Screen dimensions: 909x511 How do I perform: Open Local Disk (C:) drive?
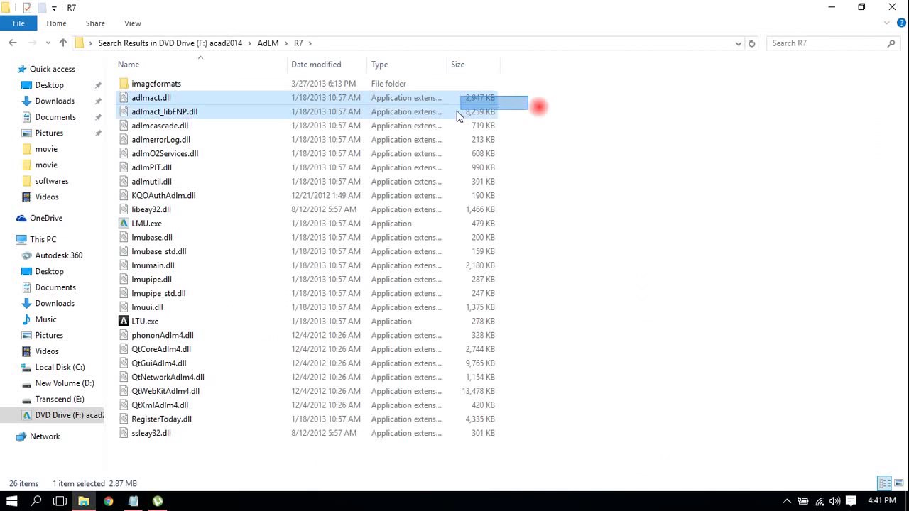pyautogui.click(x=60, y=368)
